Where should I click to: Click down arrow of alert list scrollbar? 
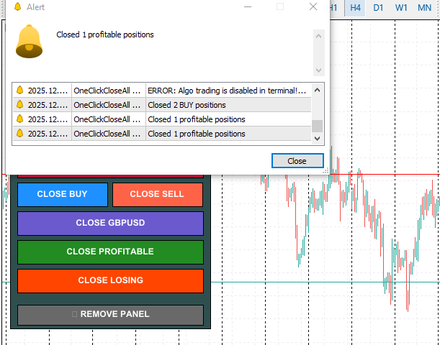click(x=317, y=139)
